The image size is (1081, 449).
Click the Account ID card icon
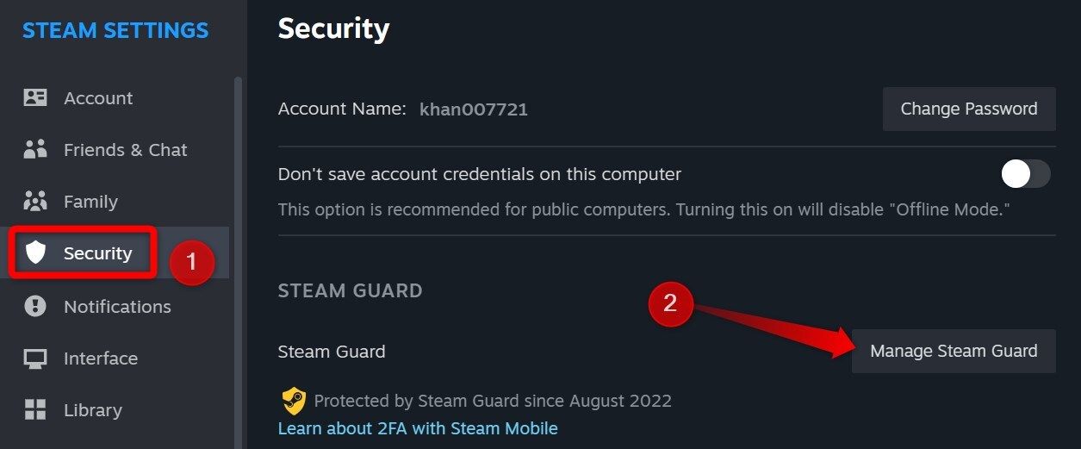35,97
